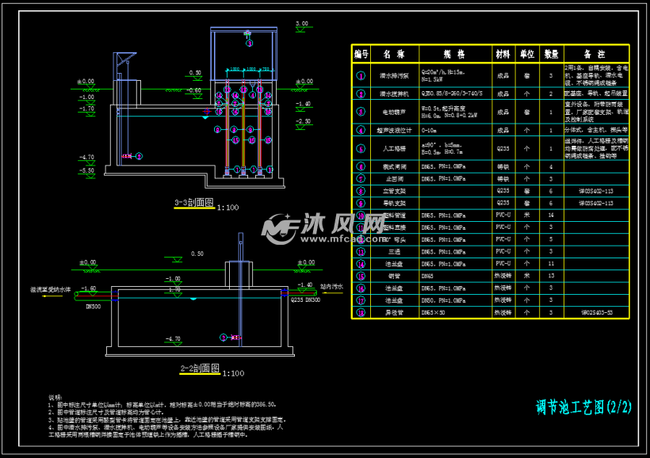
Task: Click the '2-2剖面图' section title
Action: [200, 368]
